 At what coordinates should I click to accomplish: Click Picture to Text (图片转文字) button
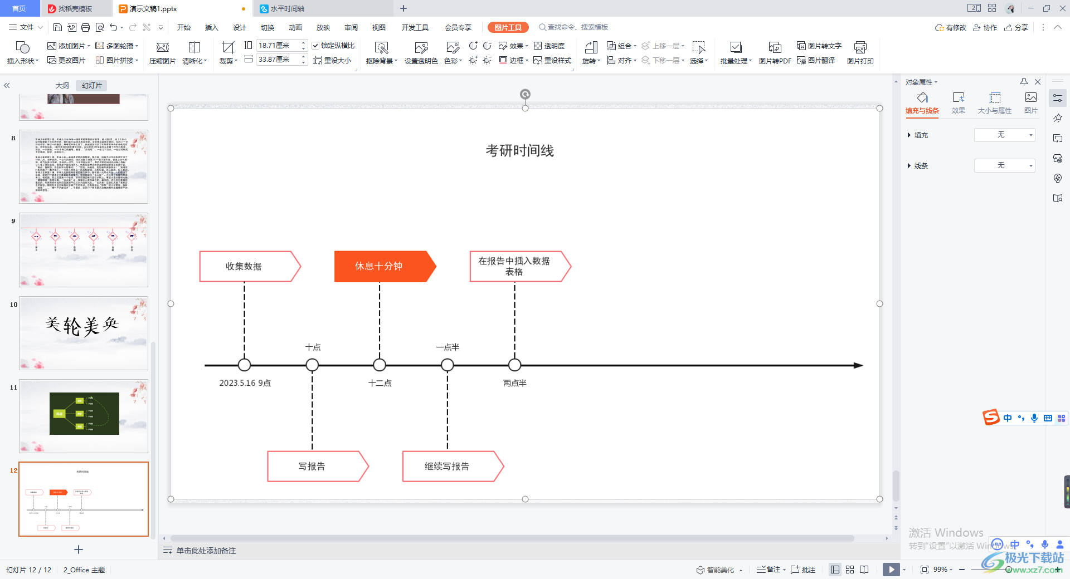tap(819, 46)
